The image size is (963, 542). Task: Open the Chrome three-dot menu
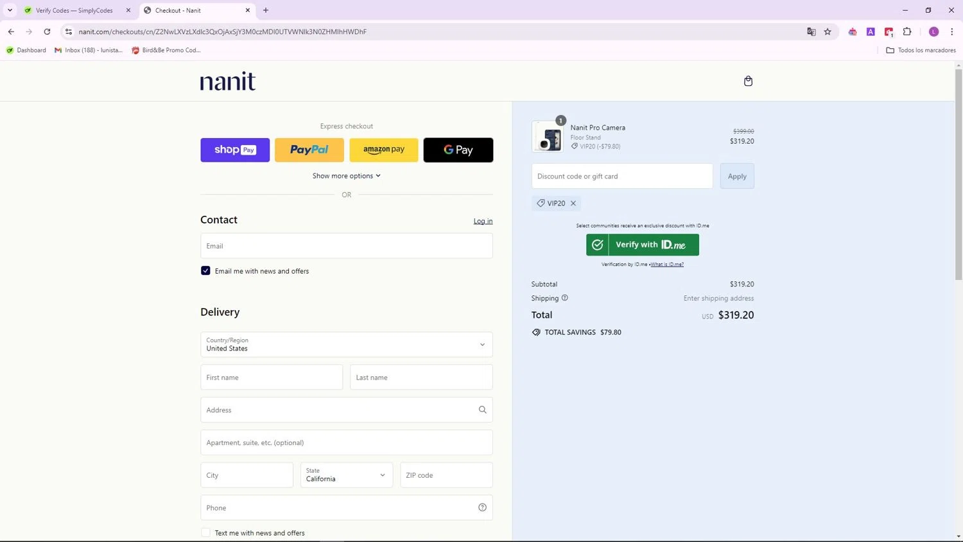click(951, 31)
